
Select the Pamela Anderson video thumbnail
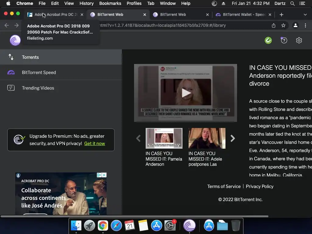click(x=164, y=138)
